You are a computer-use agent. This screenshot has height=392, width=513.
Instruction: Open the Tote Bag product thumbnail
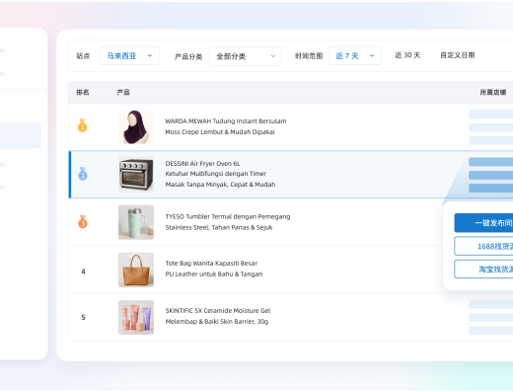(x=136, y=270)
